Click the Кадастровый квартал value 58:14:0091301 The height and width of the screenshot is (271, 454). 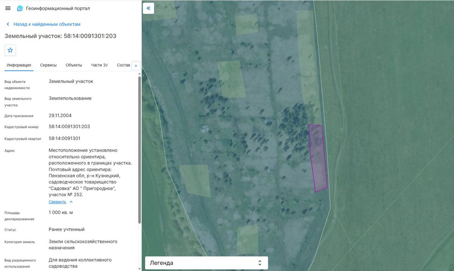click(x=64, y=138)
